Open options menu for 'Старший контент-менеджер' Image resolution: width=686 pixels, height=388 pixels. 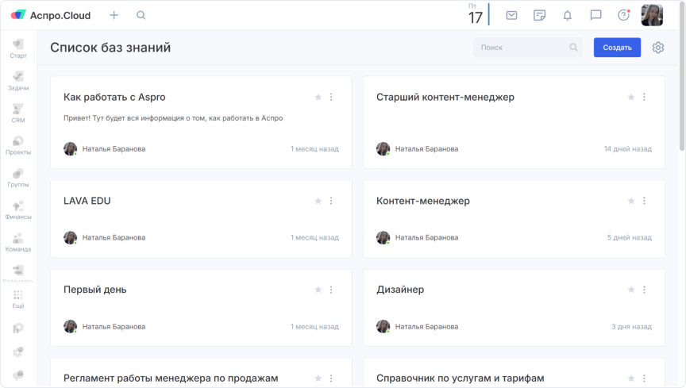(x=644, y=97)
